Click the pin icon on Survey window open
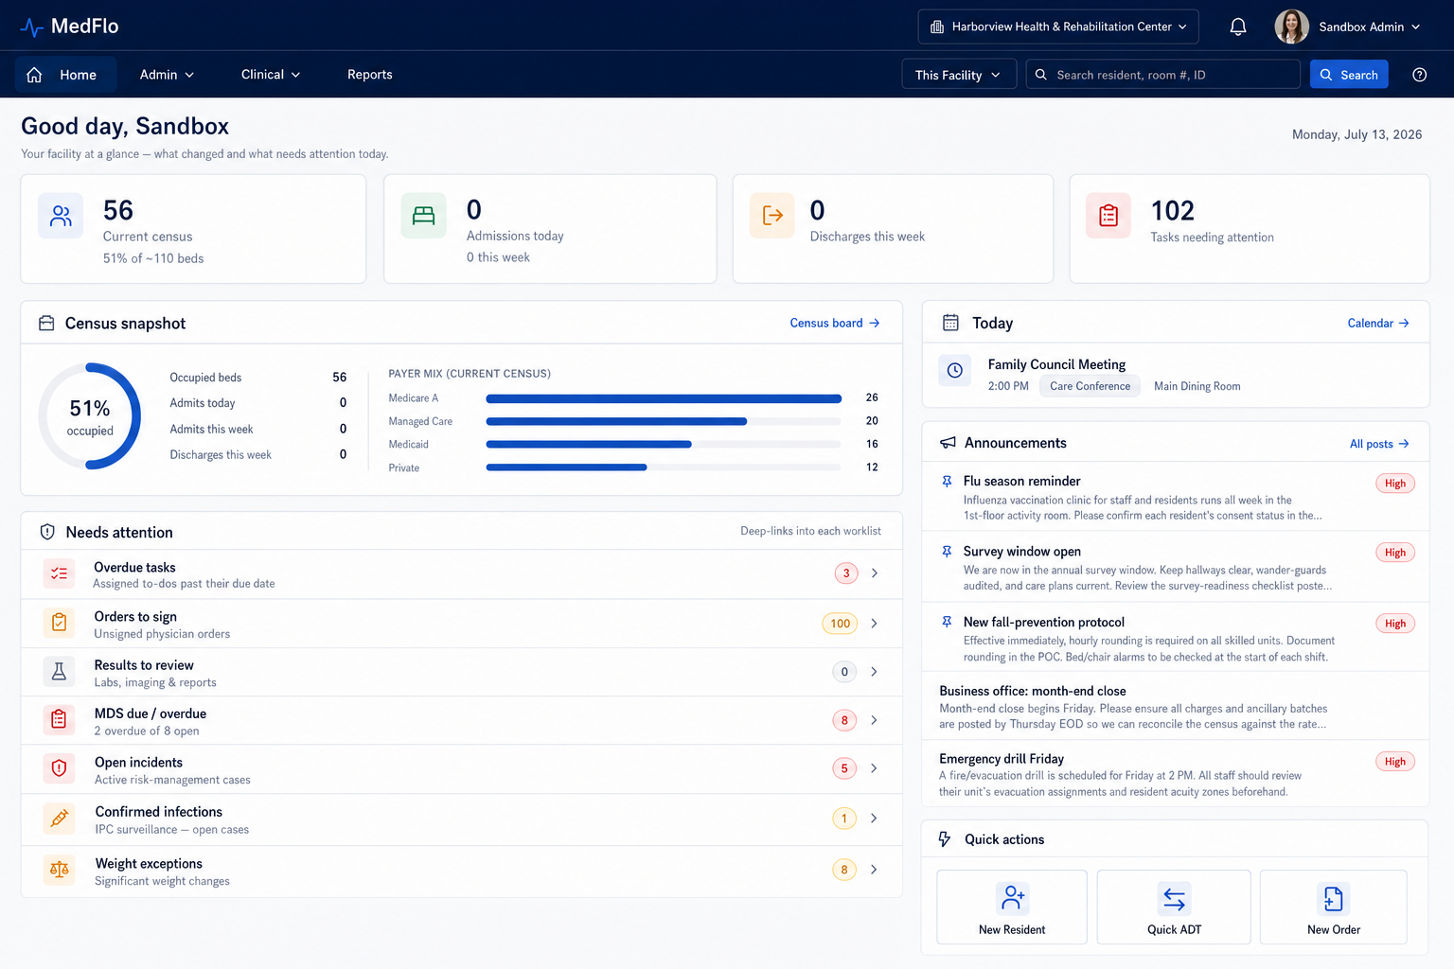This screenshot has height=969, width=1454. point(947,552)
